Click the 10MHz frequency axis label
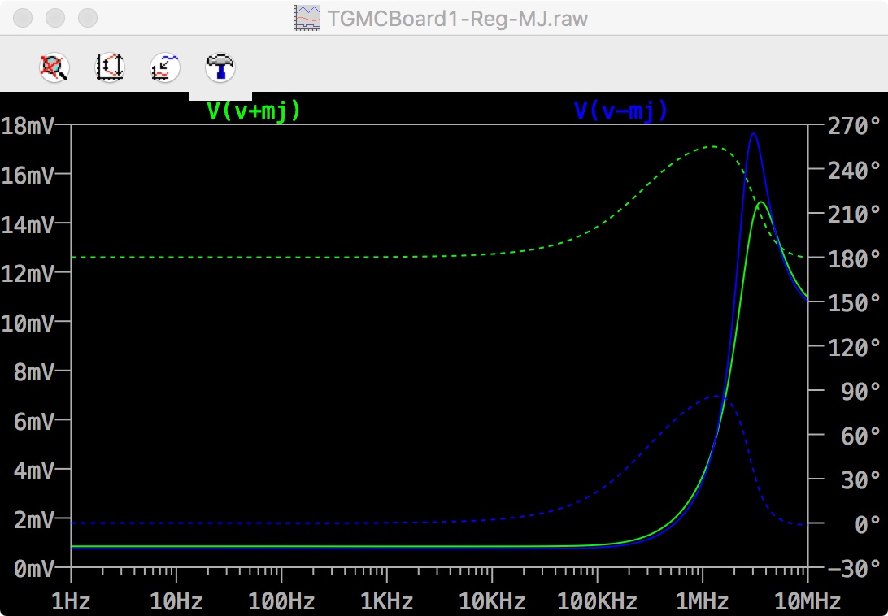The width and height of the screenshot is (888, 616). (807, 601)
